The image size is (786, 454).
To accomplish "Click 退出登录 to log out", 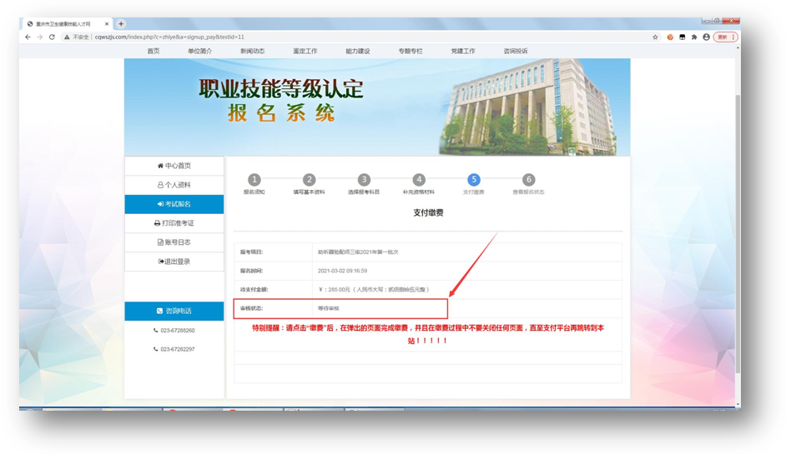I will click(174, 262).
